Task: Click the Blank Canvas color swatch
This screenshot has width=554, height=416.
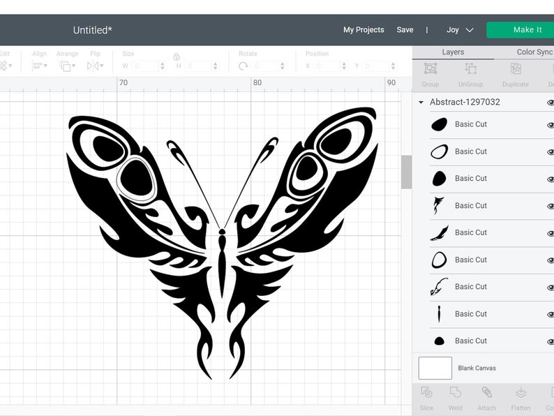Action: [435, 369]
